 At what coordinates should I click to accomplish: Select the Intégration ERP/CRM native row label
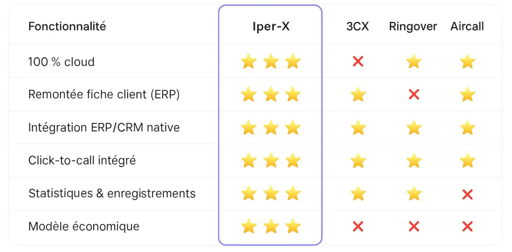pos(104,127)
